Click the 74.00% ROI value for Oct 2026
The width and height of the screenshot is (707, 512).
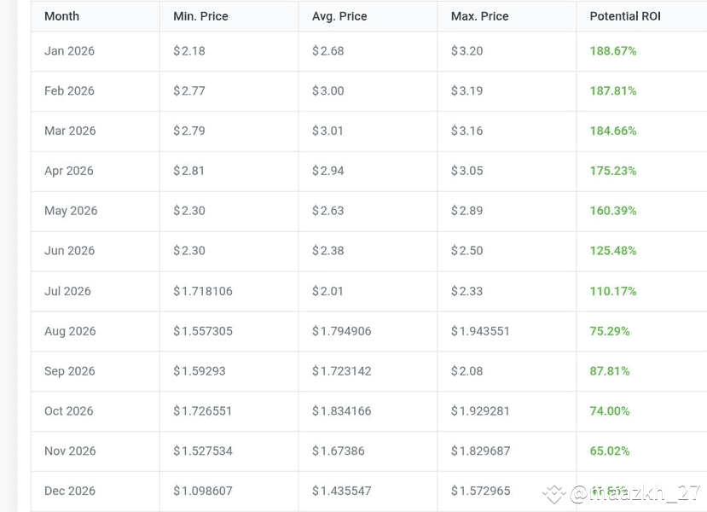pos(609,410)
